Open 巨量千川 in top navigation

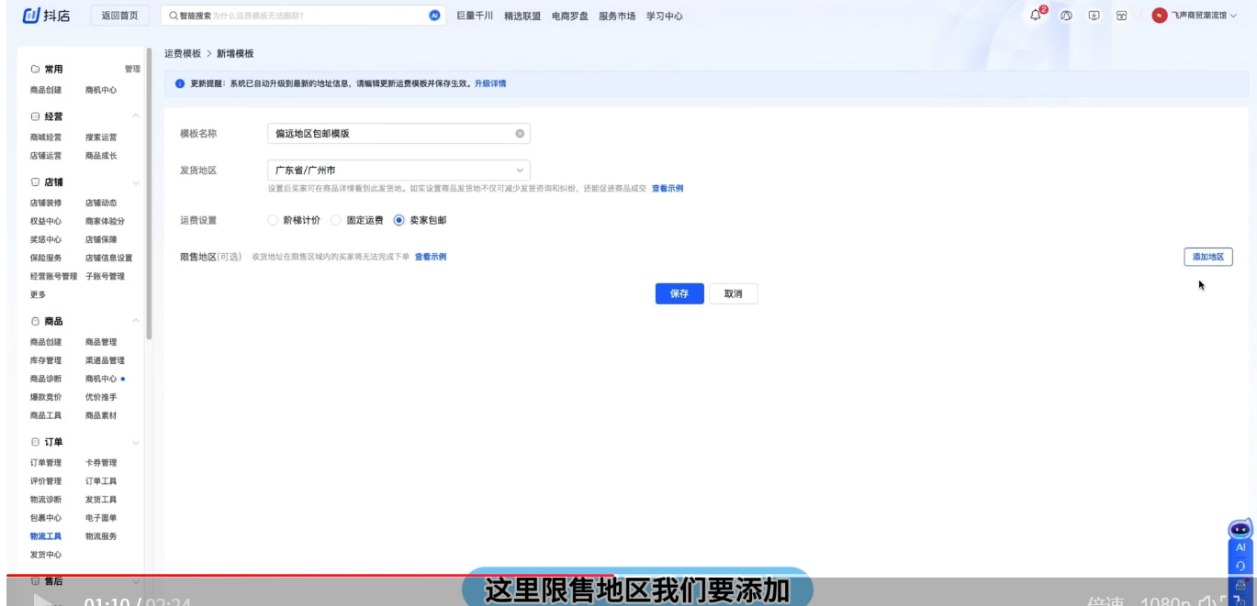pyautogui.click(x=475, y=17)
